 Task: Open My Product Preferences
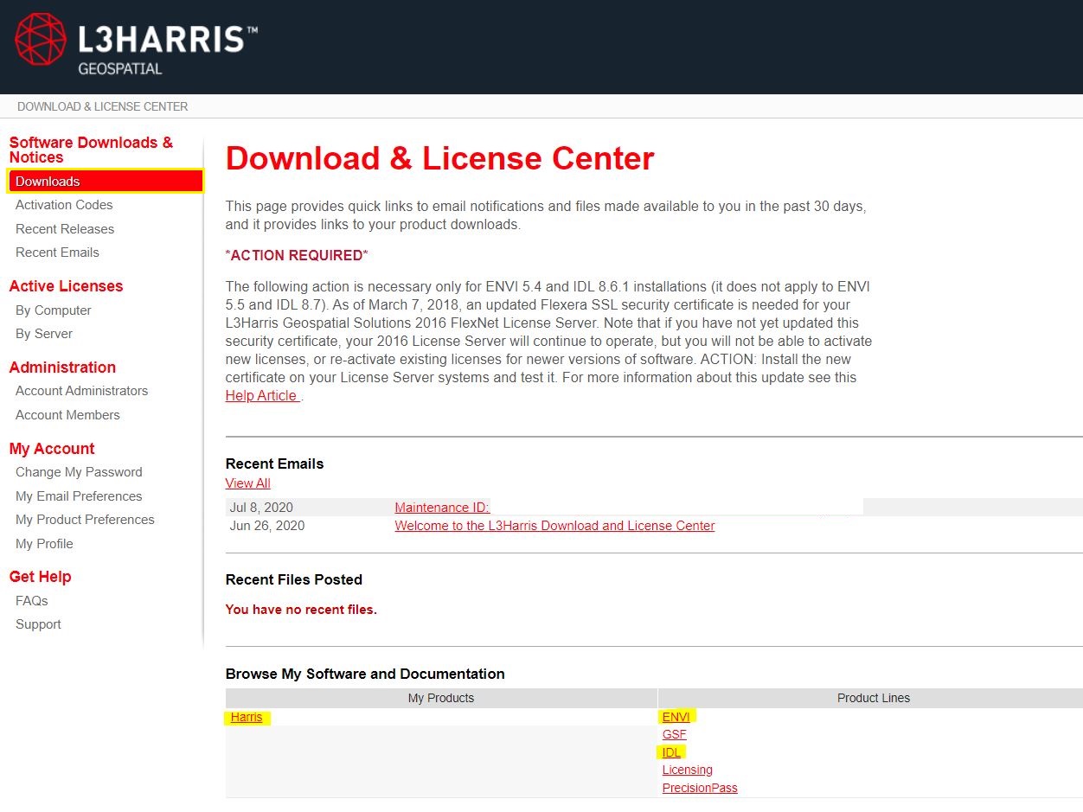point(85,520)
